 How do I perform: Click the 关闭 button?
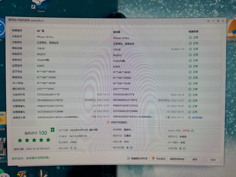213,160
